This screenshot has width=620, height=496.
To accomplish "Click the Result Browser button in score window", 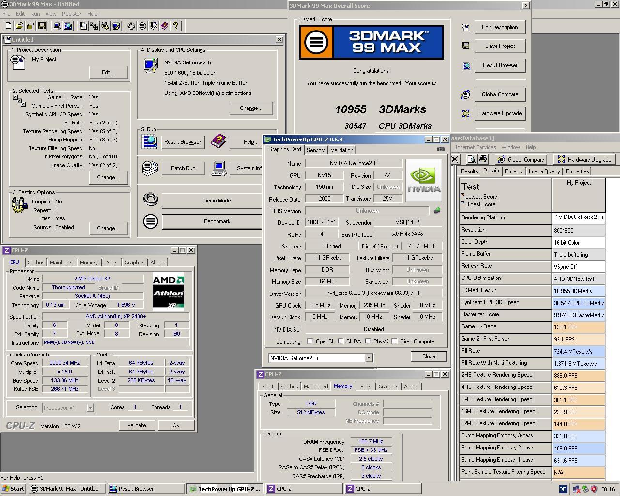I will 500,65.
